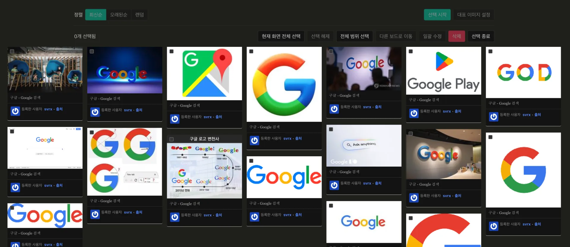
Task: Click the avatar icon under the Google office wall sign
Action: [x=414, y=198]
